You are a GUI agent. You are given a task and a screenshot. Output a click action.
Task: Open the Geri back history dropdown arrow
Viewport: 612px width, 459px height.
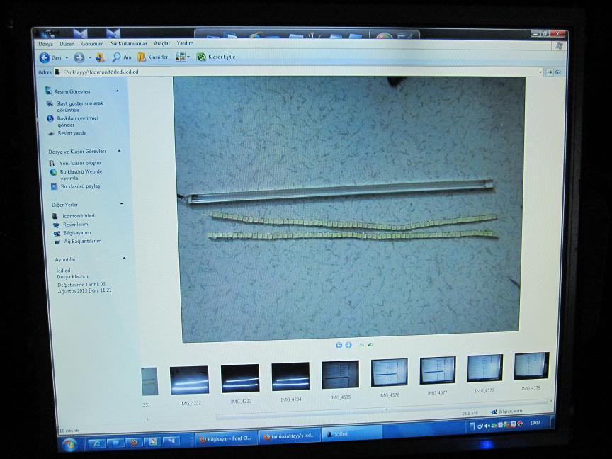click(x=67, y=58)
